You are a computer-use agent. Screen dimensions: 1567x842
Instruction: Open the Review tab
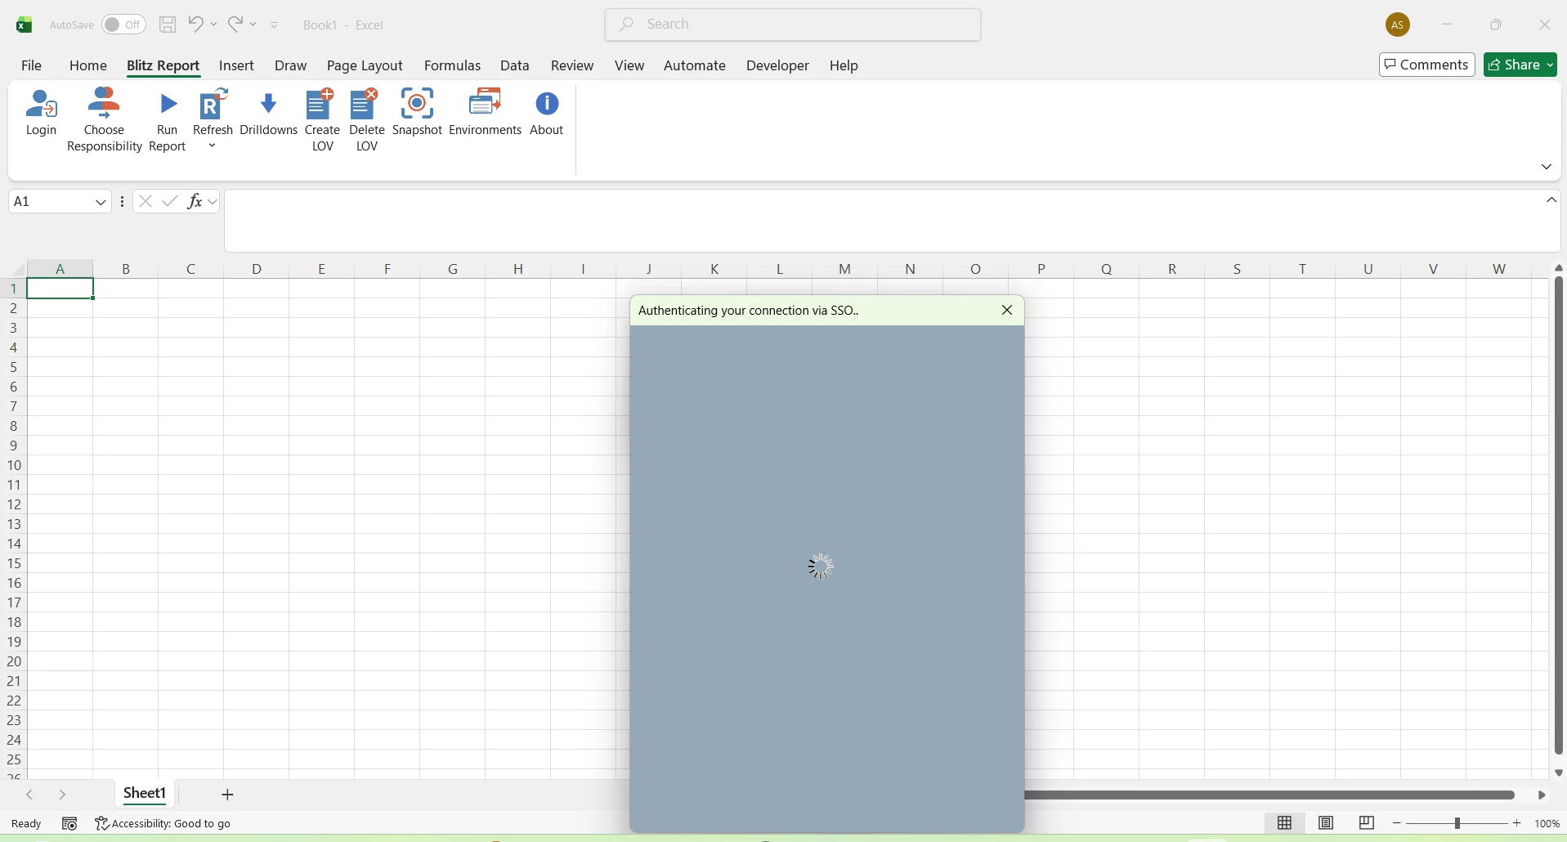572,65
